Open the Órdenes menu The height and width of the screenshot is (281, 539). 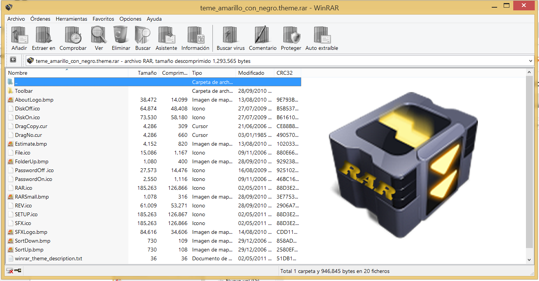click(x=40, y=19)
